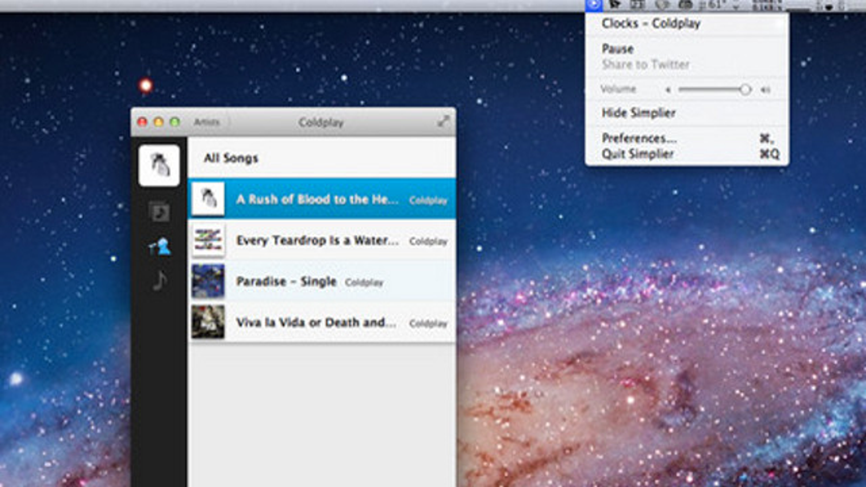866x487 pixels.
Task: Click the Coldplay window title
Action: click(x=321, y=122)
